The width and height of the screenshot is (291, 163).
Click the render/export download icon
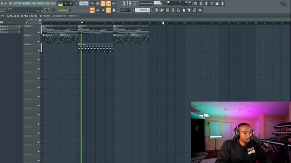click(222, 4)
